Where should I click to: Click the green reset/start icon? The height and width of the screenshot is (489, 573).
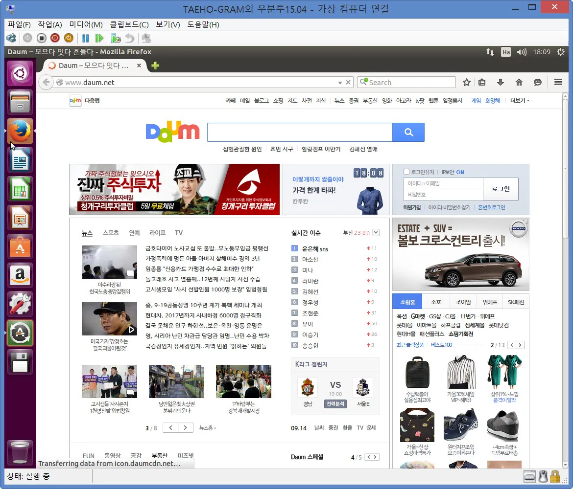(x=99, y=38)
